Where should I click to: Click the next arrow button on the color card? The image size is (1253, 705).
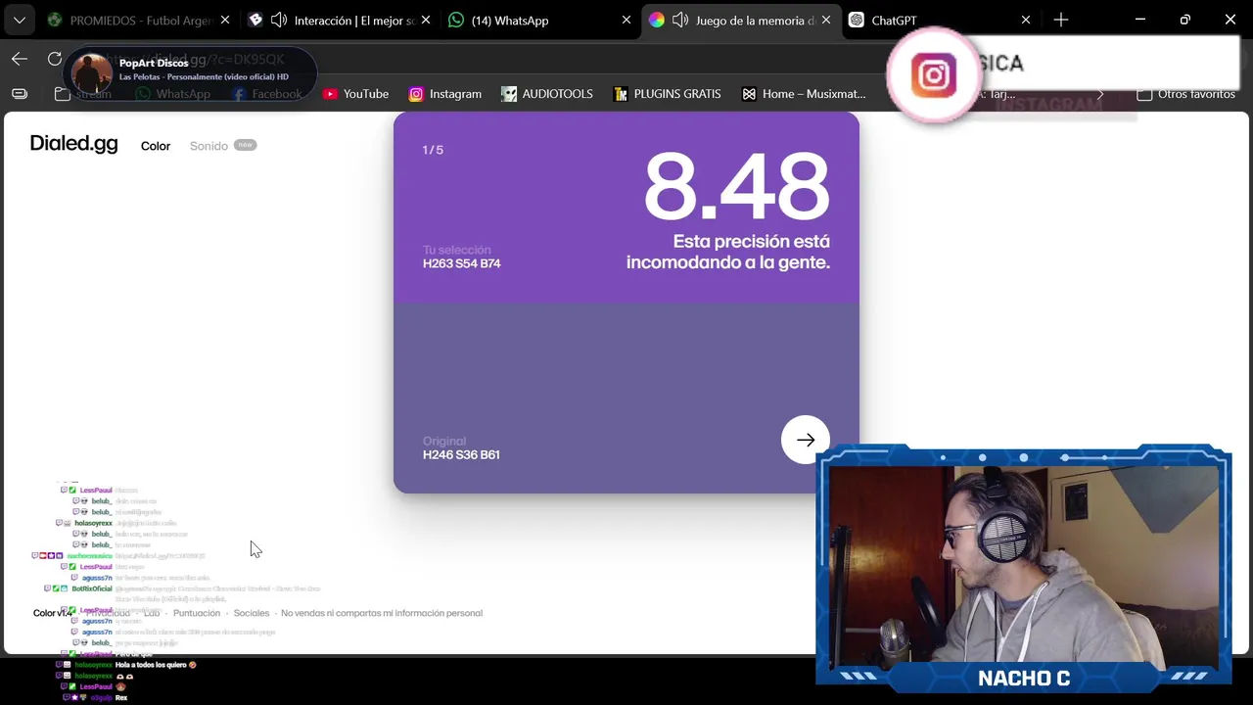806,440
